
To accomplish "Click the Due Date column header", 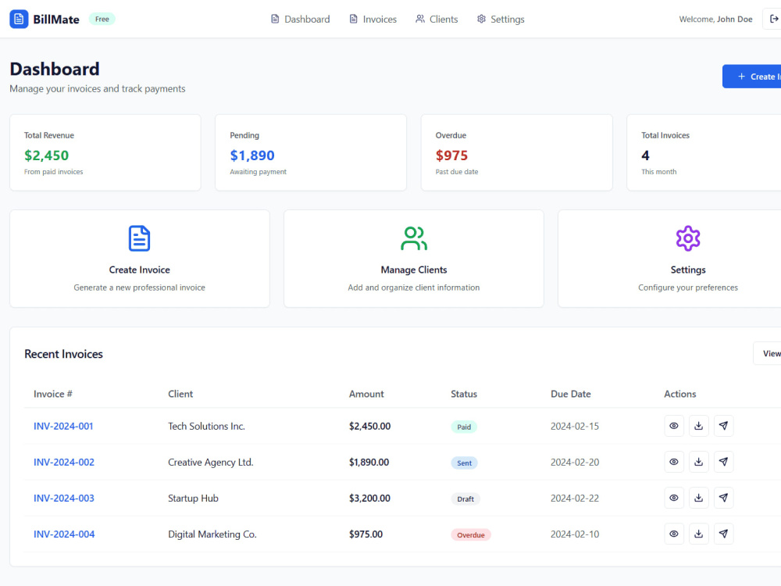I will click(x=571, y=394).
